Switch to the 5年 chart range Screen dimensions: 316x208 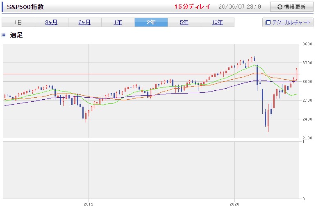(x=184, y=22)
